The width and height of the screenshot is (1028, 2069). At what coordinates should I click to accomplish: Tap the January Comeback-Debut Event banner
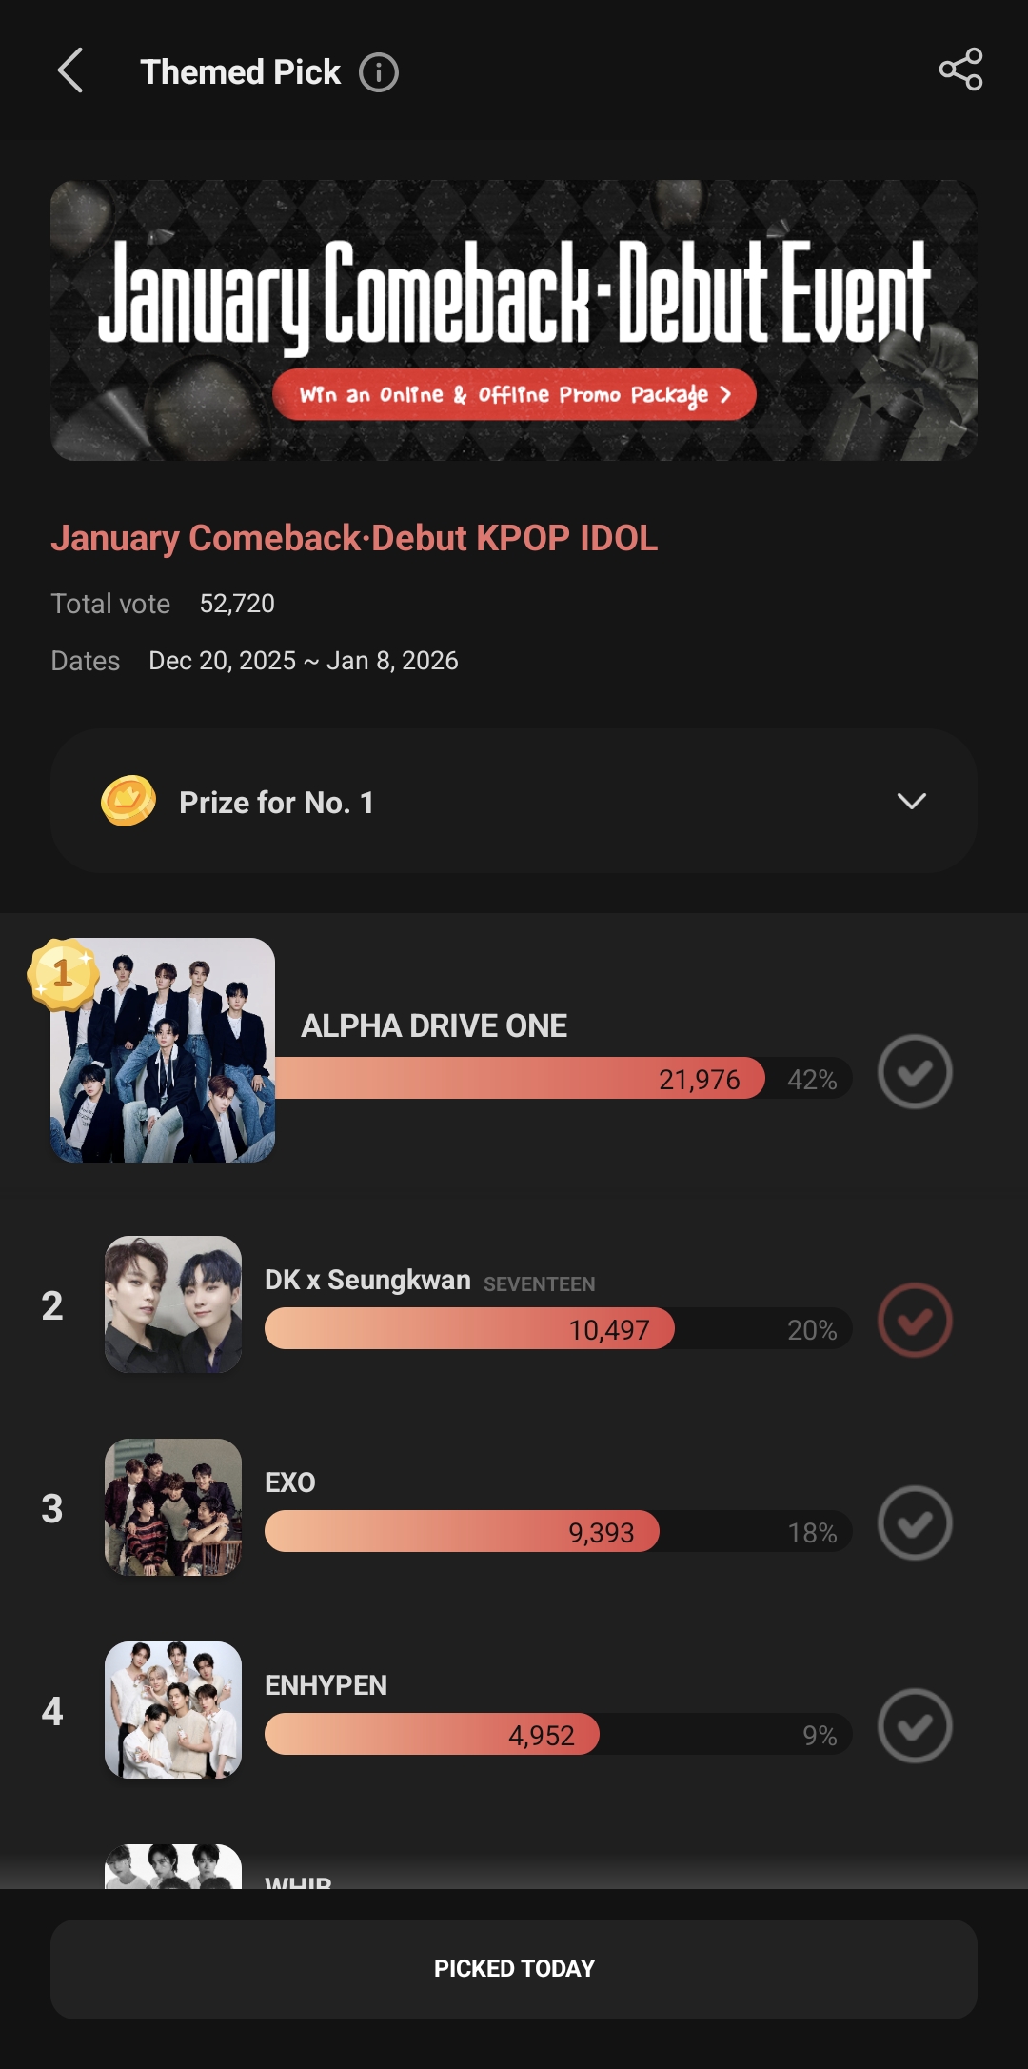(x=514, y=286)
